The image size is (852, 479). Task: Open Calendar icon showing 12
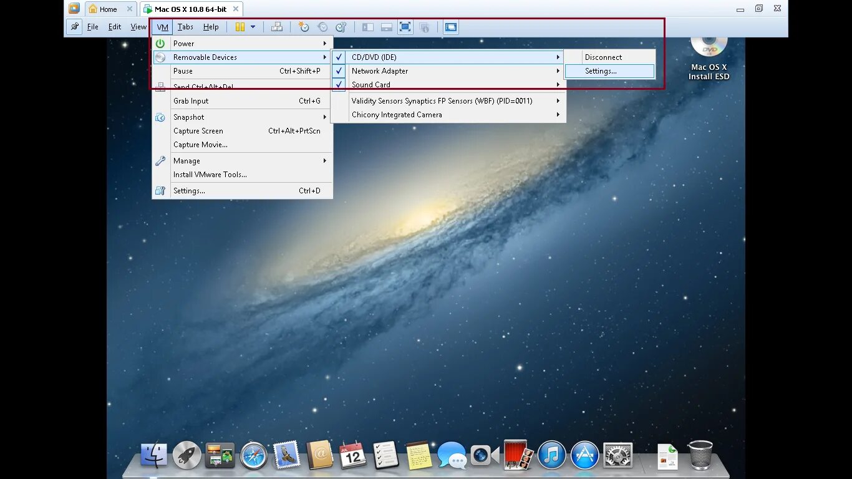point(352,456)
